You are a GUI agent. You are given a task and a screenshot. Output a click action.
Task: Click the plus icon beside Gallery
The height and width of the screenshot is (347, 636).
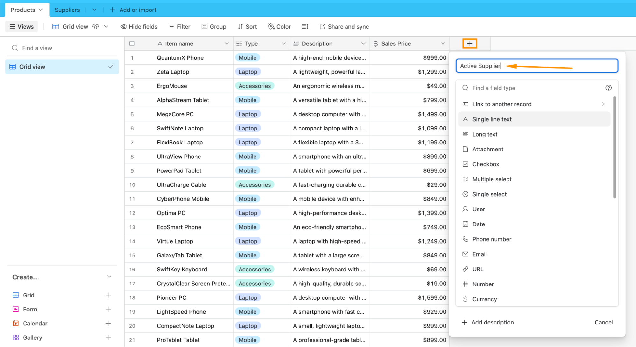tap(108, 337)
